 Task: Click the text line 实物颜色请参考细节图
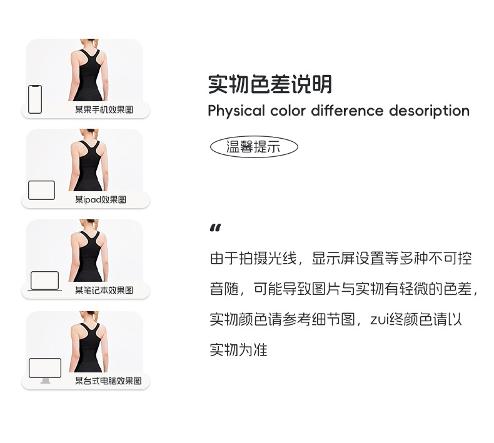click(336, 319)
